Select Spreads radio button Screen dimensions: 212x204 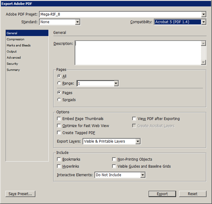(59, 100)
